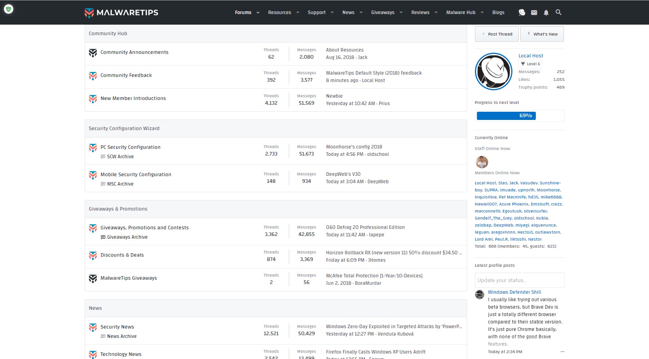Expand the Forums dropdown arrow
The height and width of the screenshot is (359, 649).
(x=258, y=13)
